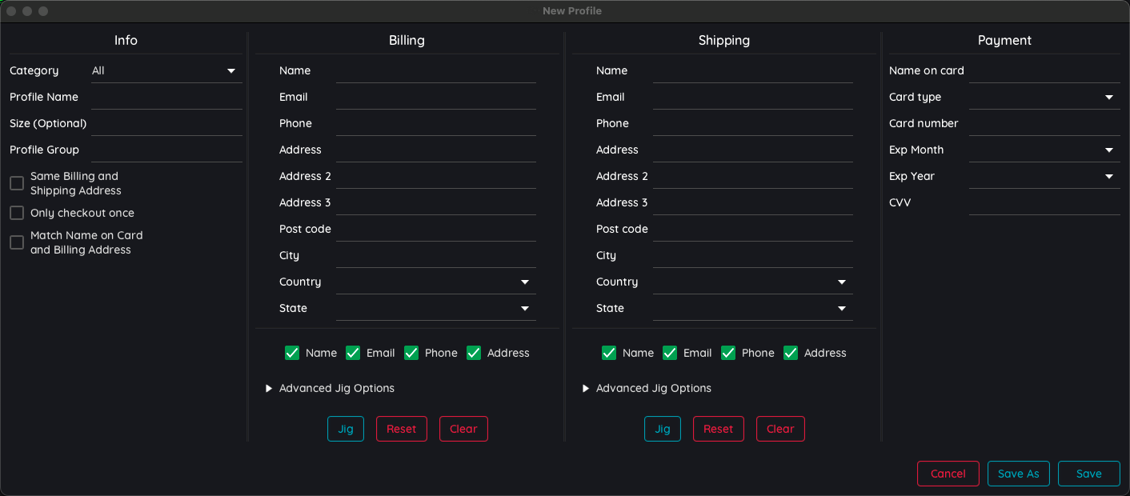Click Reset in the Shipping section
The width and height of the screenshot is (1130, 496).
(x=718, y=429)
